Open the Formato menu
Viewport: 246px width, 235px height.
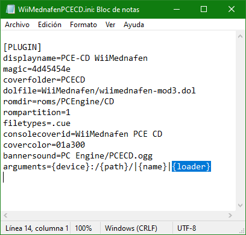tap(83, 25)
